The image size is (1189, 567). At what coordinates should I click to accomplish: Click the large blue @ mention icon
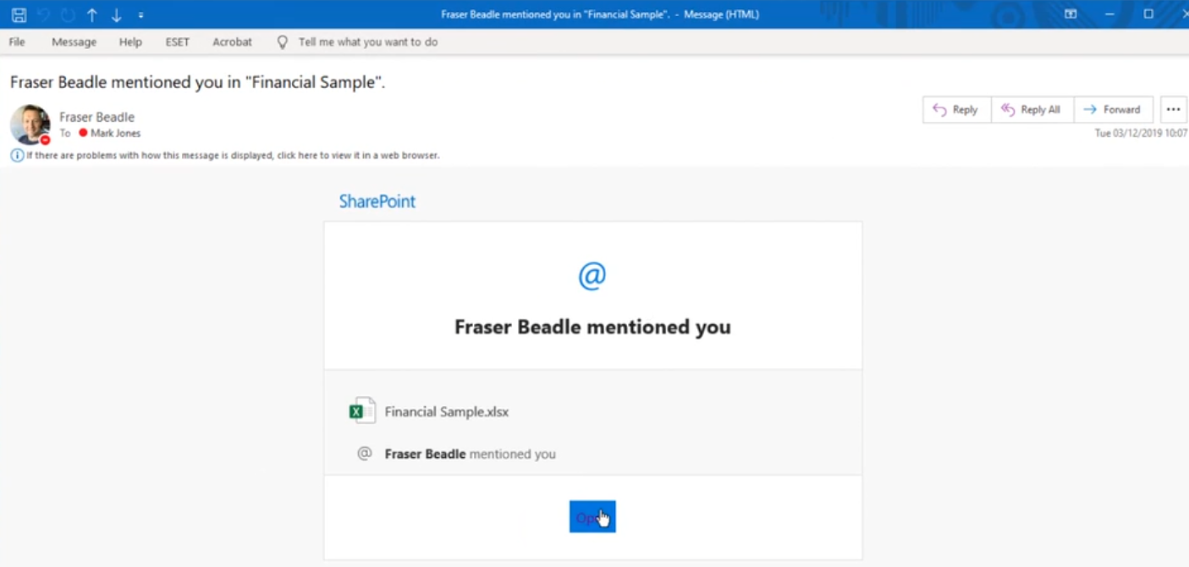[x=592, y=276]
